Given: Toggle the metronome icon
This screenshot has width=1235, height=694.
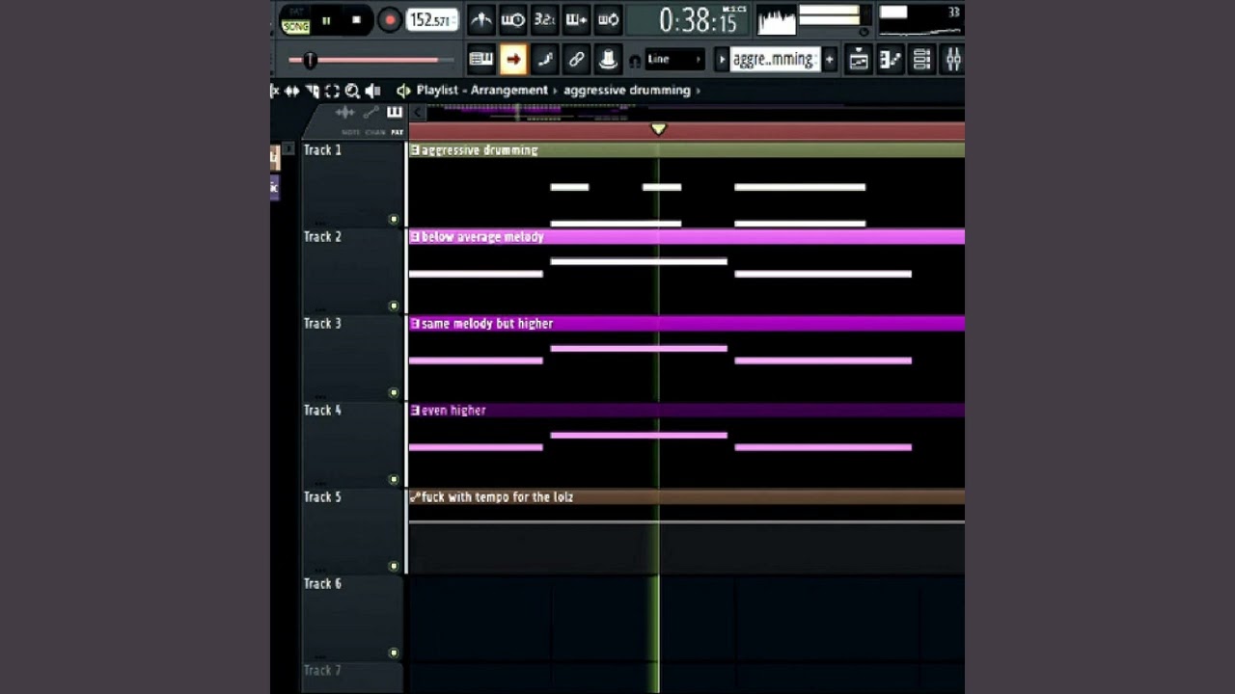Looking at the screenshot, I should (x=480, y=20).
